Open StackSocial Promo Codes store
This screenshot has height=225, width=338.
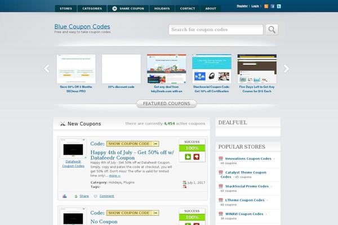[247, 186]
